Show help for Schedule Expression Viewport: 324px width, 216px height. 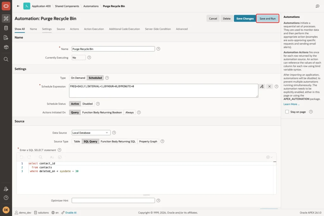[276, 87]
